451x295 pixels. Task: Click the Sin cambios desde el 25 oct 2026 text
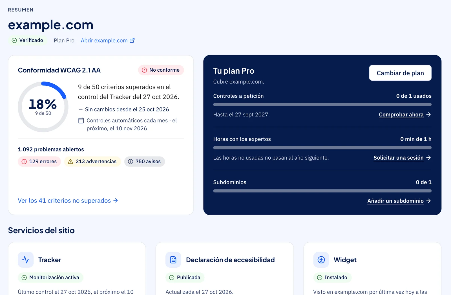pos(127,109)
